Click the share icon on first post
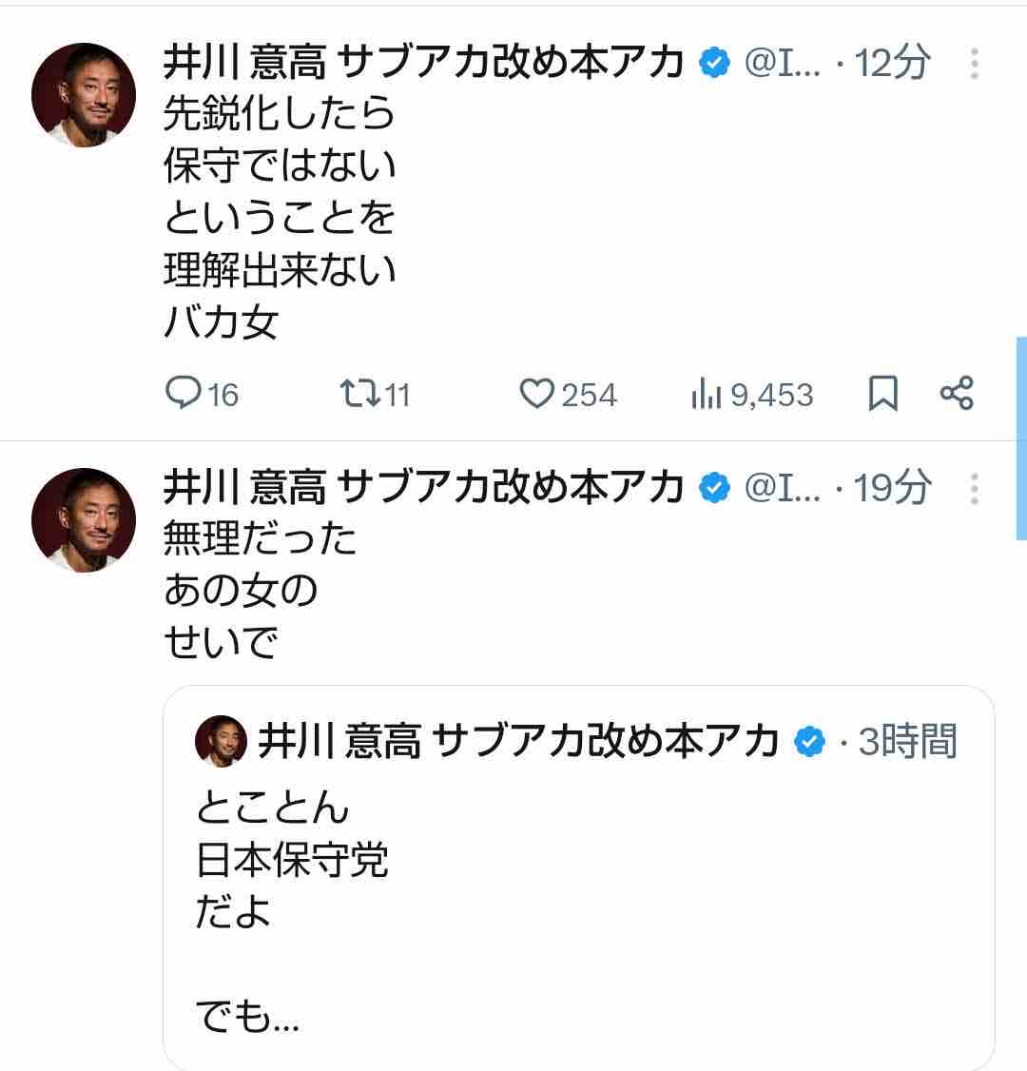Image resolution: width=1027 pixels, height=1071 pixels. (x=956, y=393)
